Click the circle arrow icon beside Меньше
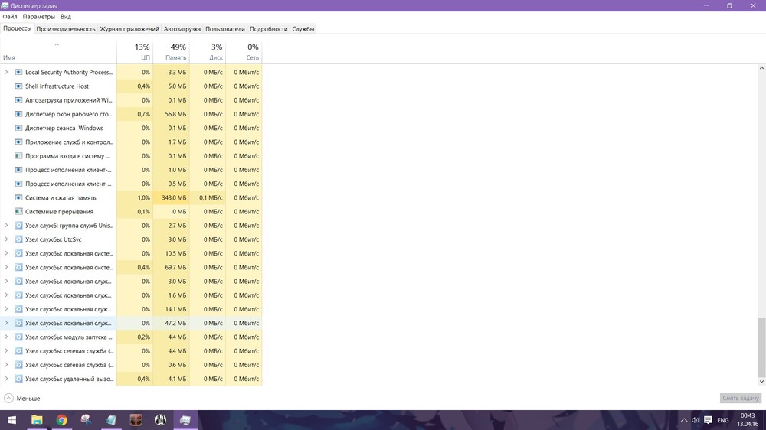The image size is (766, 430). pyautogui.click(x=8, y=399)
